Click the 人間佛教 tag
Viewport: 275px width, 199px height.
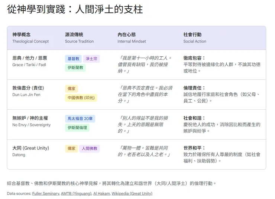pos(90,149)
